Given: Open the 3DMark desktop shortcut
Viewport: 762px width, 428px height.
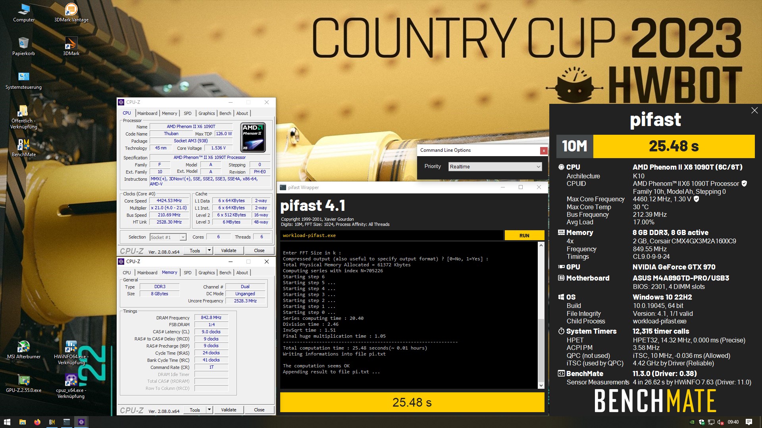Looking at the screenshot, I should click(71, 46).
